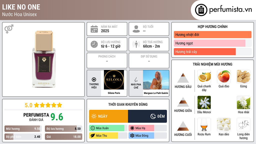Click the perfumista.vn perfume bottle logo icon
Viewport: 256px width, 144px height.
(x=201, y=10)
